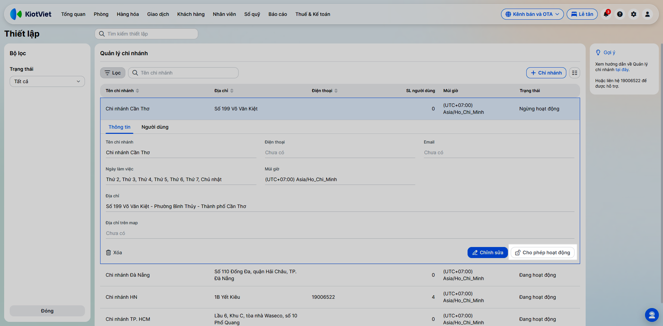Focus the Tên chi nhánh search field

click(183, 73)
